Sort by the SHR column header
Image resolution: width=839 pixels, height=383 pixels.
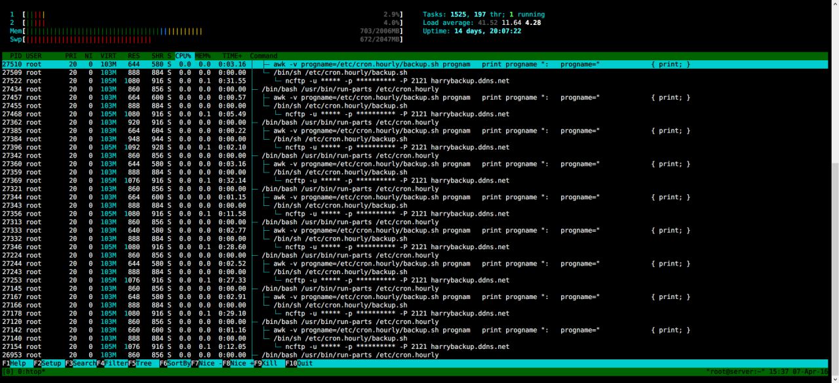point(157,56)
